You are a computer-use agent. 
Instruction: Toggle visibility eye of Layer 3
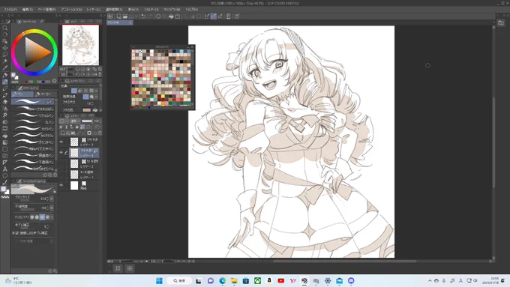point(61,142)
